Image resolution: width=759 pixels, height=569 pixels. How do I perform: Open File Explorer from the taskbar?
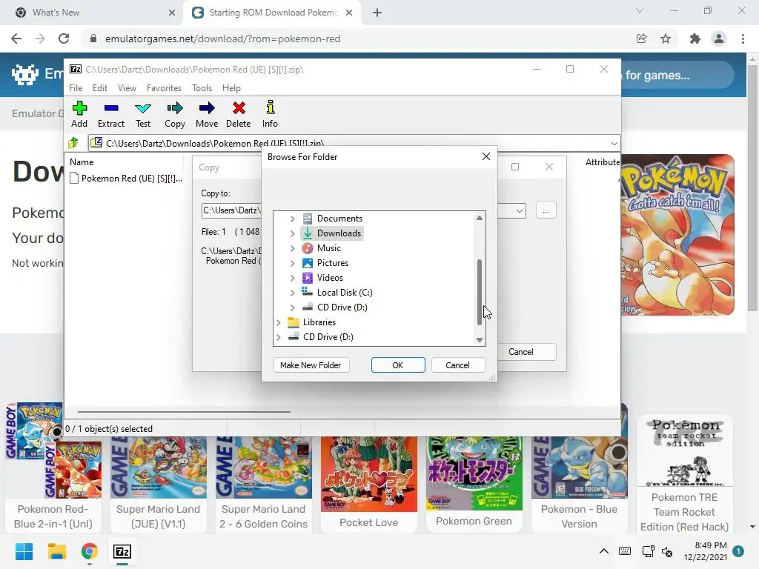[x=56, y=551]
